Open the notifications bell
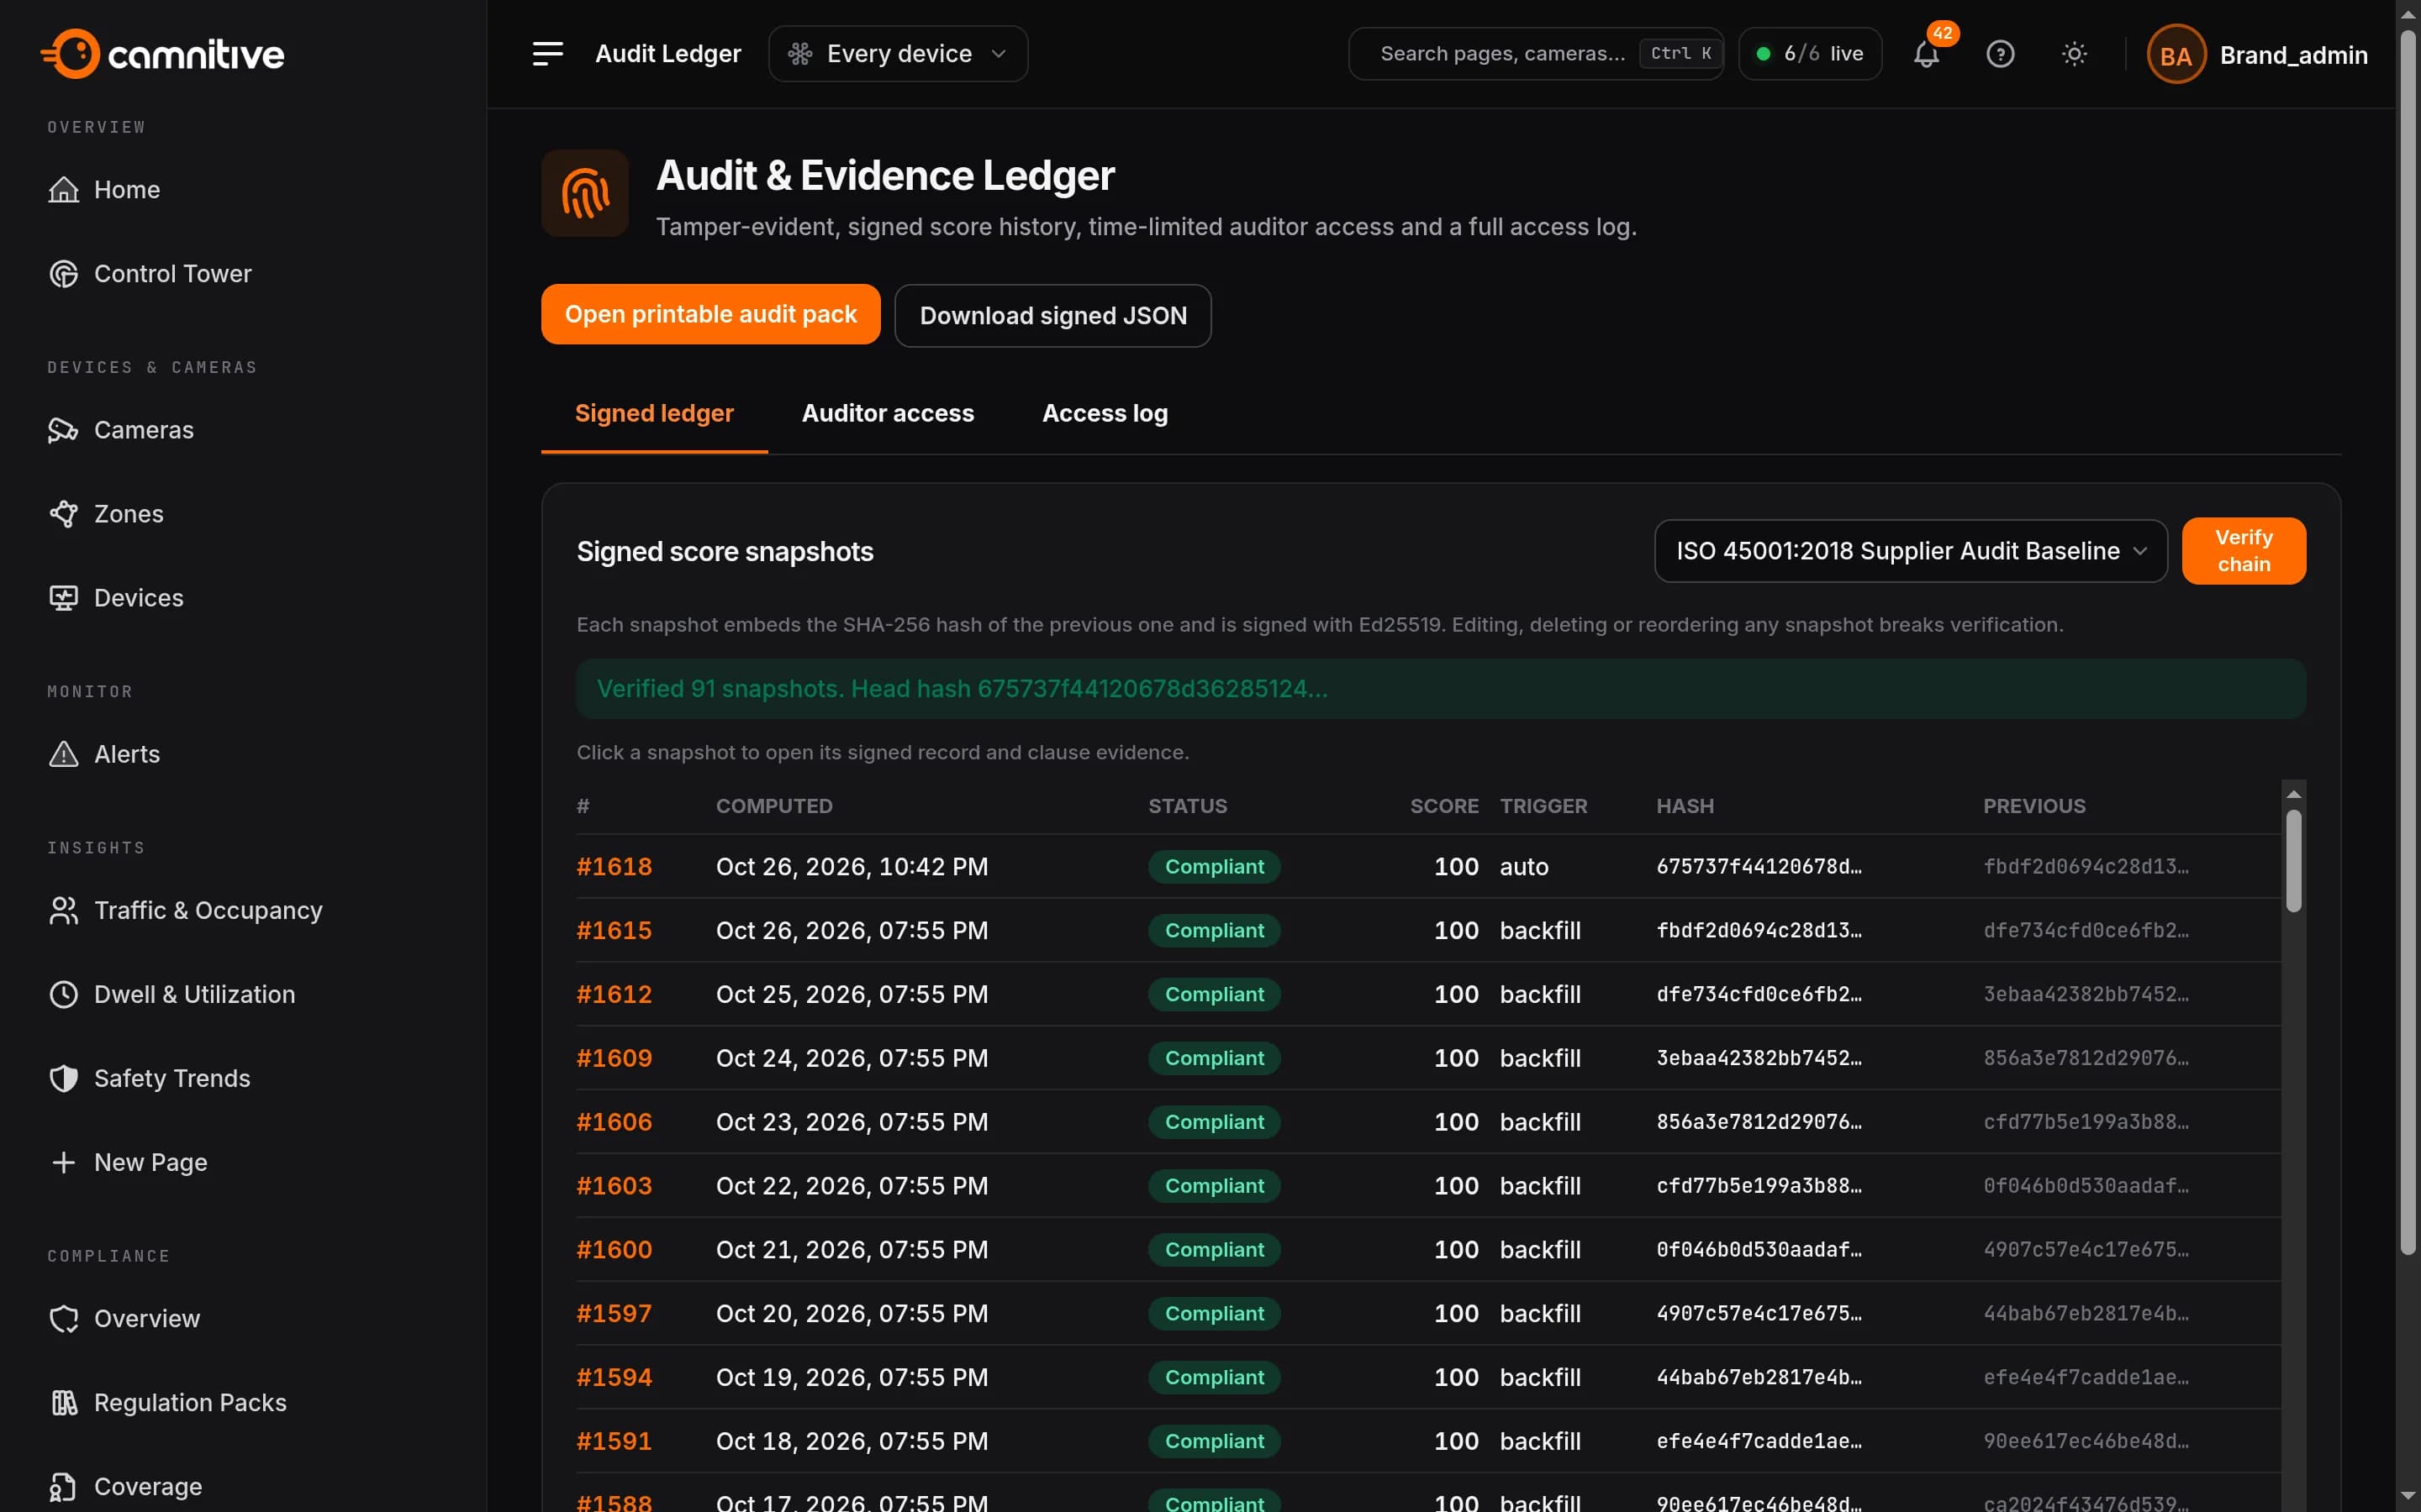Image resolution: width=2421 pixels, height=1512 pixels. tap(1926, 54)
